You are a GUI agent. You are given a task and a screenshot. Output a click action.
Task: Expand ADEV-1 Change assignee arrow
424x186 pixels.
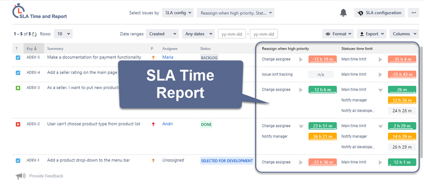(x=301, y=163)
